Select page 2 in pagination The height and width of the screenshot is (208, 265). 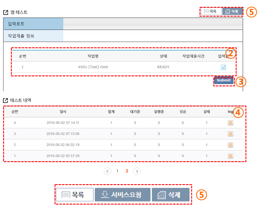[127, 171]
